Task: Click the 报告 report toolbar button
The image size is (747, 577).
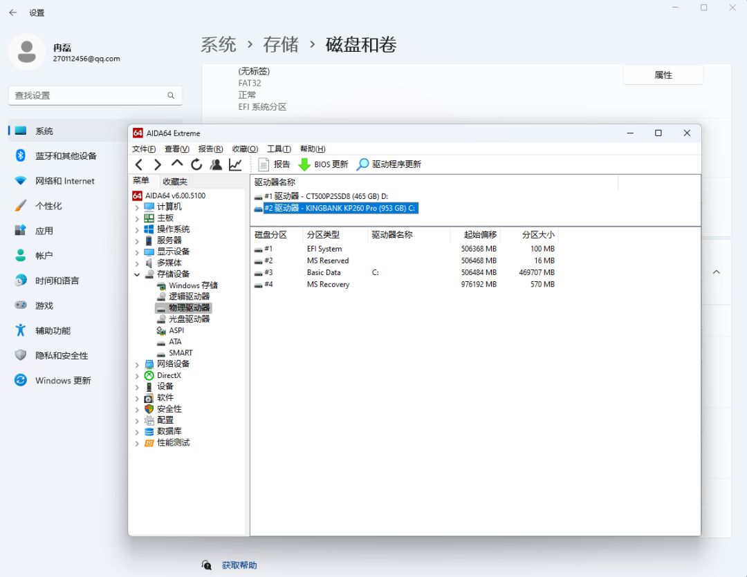Action: (x=274, y=164)
